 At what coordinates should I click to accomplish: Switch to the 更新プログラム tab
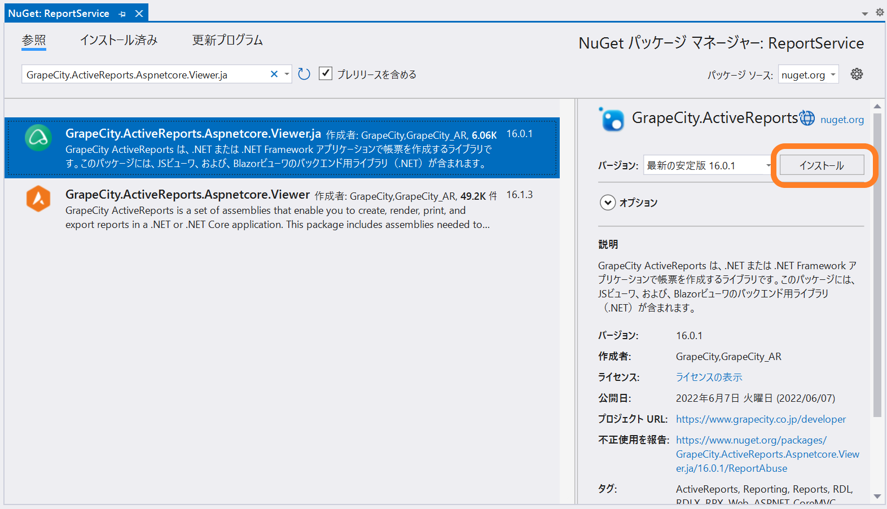click(x=227, y=40)
